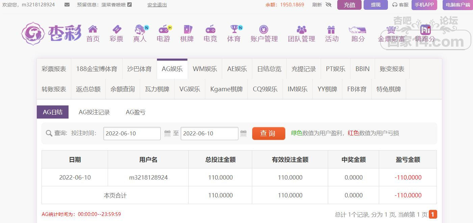Viewport: 473px width, 223px height.
Task: Open the 电游 game controller icon
Action: [164, 29]
